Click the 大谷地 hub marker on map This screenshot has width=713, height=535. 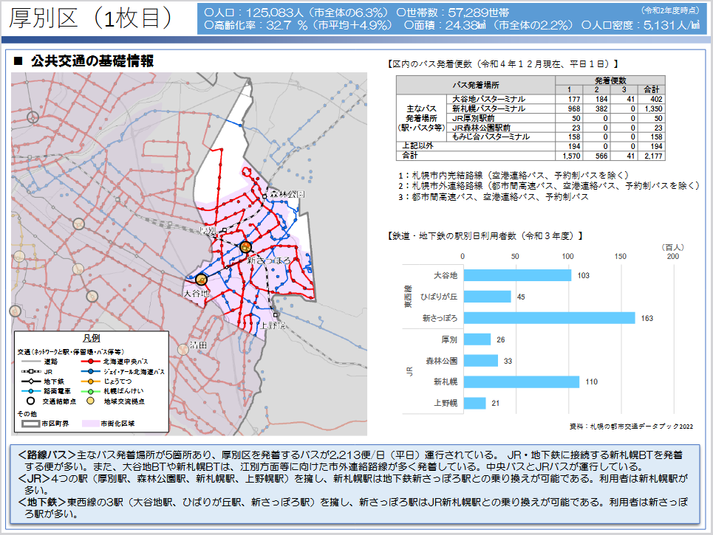point(201,279)
